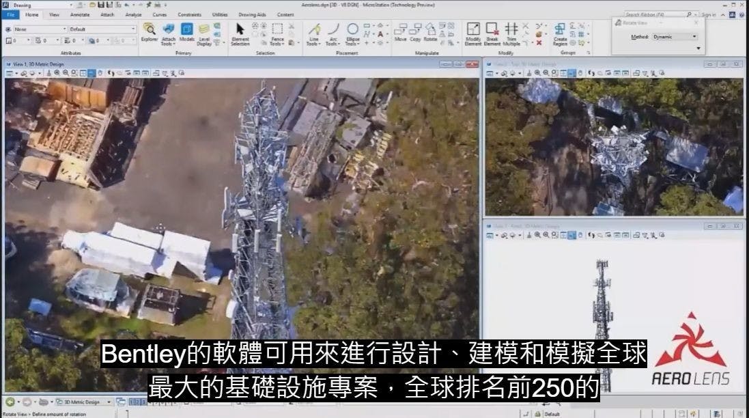Switch to the Constraints tab

[190, 15]
